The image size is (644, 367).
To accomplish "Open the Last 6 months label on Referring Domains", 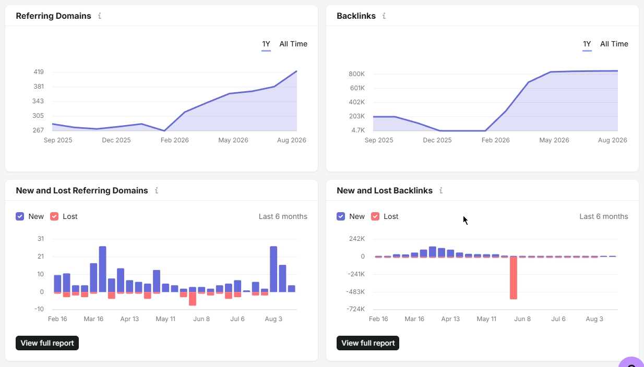I will point(283,216).
